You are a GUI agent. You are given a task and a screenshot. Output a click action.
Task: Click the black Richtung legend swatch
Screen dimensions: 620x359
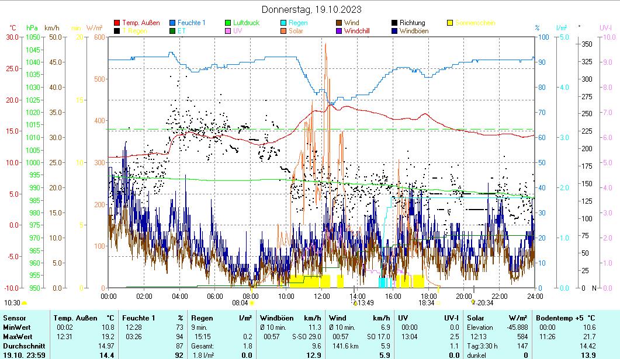(x=394, y=23)
